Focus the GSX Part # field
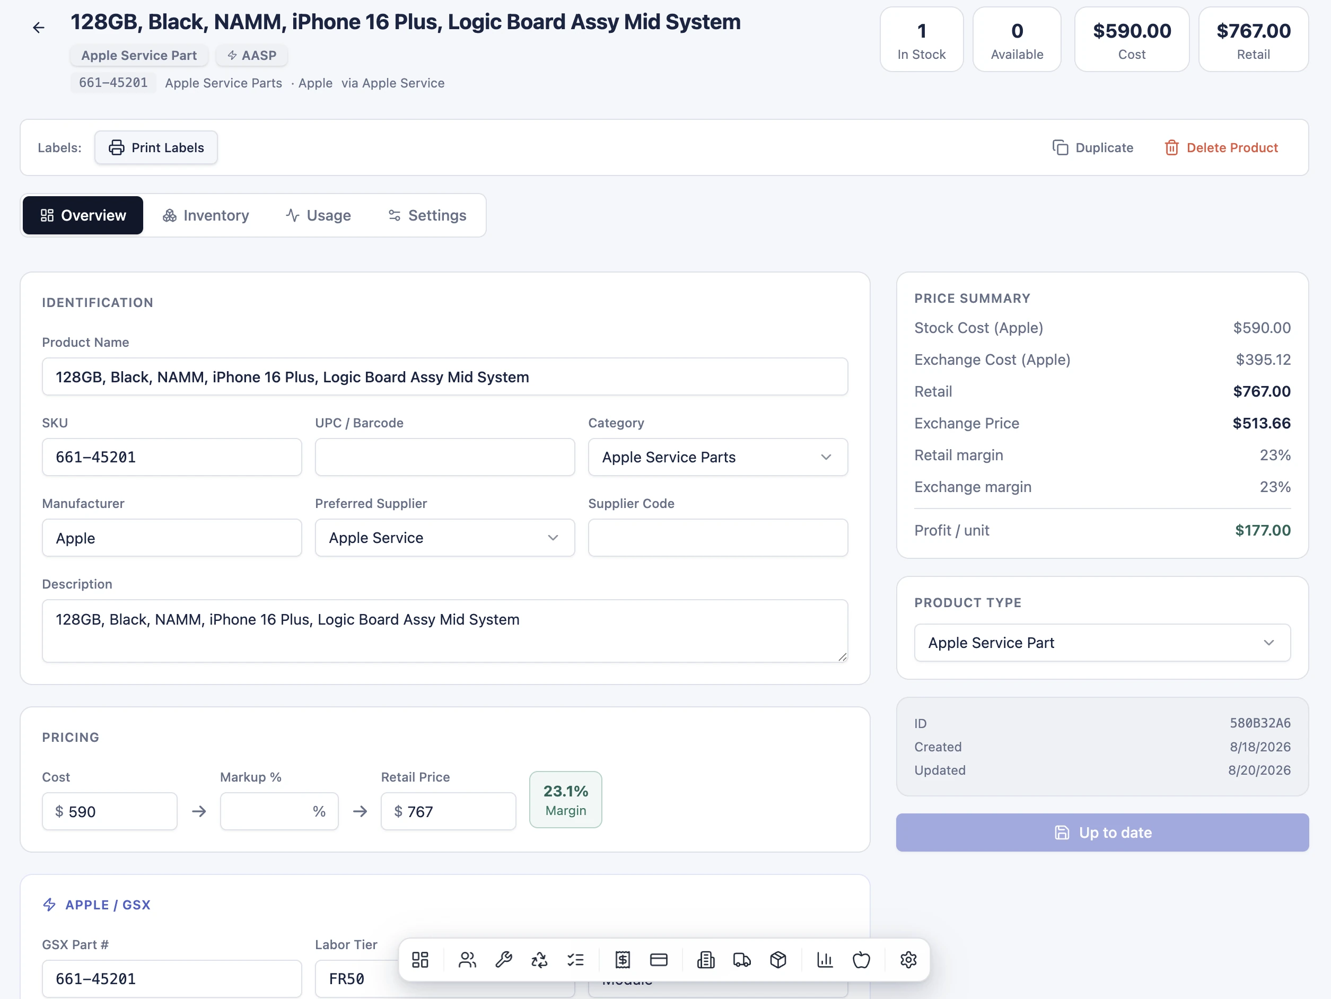Image resolution: width=1331 pixels, height=999 pixels. tap(171, 978)
